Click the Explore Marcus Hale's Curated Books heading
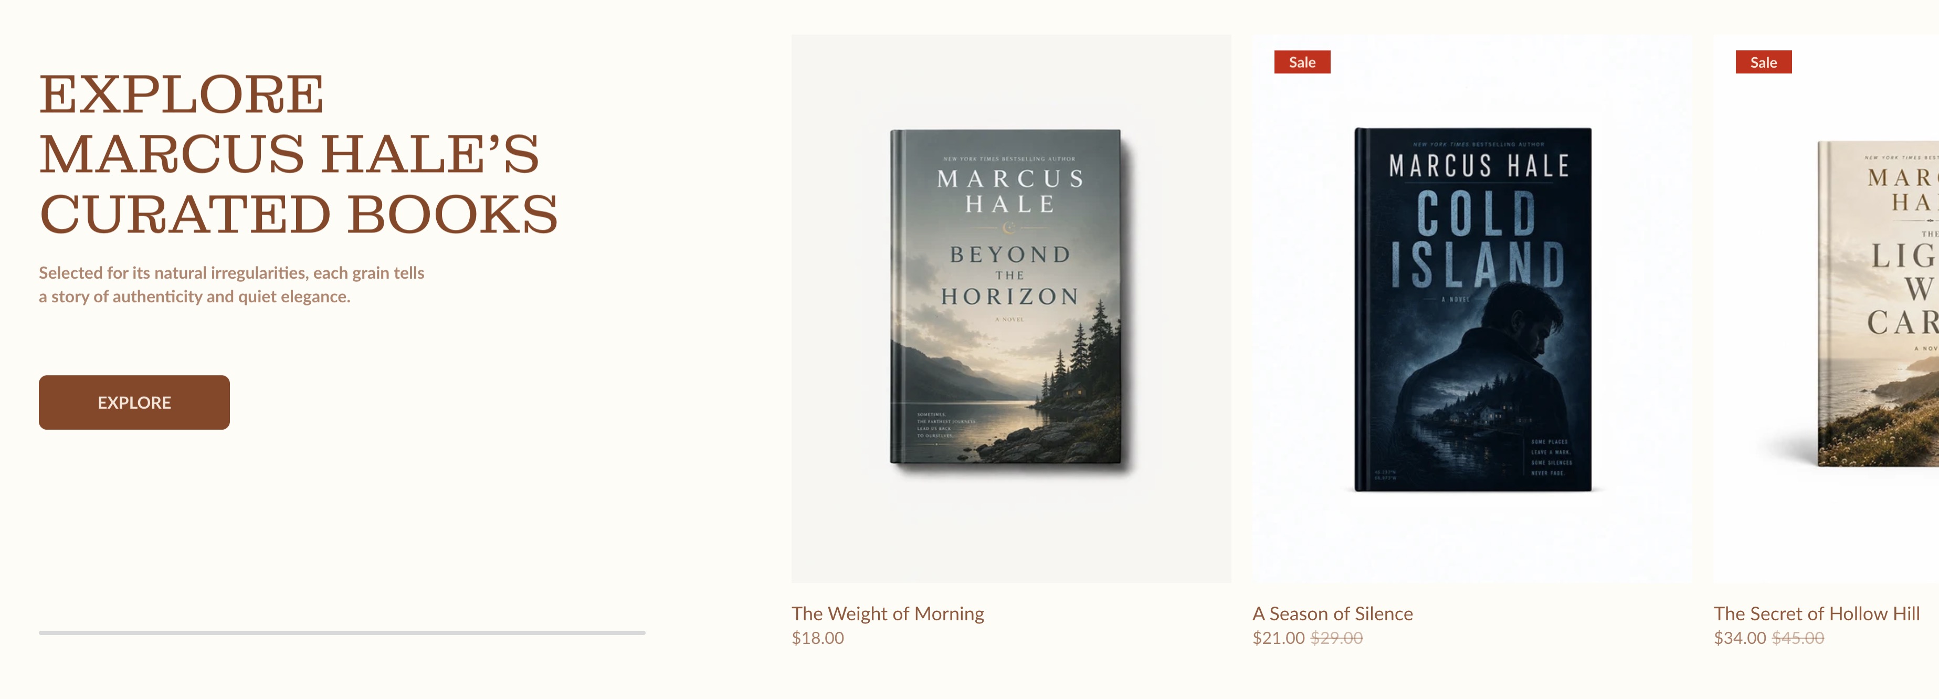This screenshot has width=1939, height=699. click(299, 154)
